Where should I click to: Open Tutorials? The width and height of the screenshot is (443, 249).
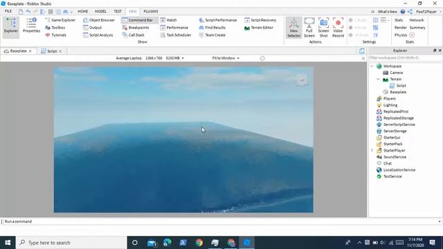click(55, 35)
